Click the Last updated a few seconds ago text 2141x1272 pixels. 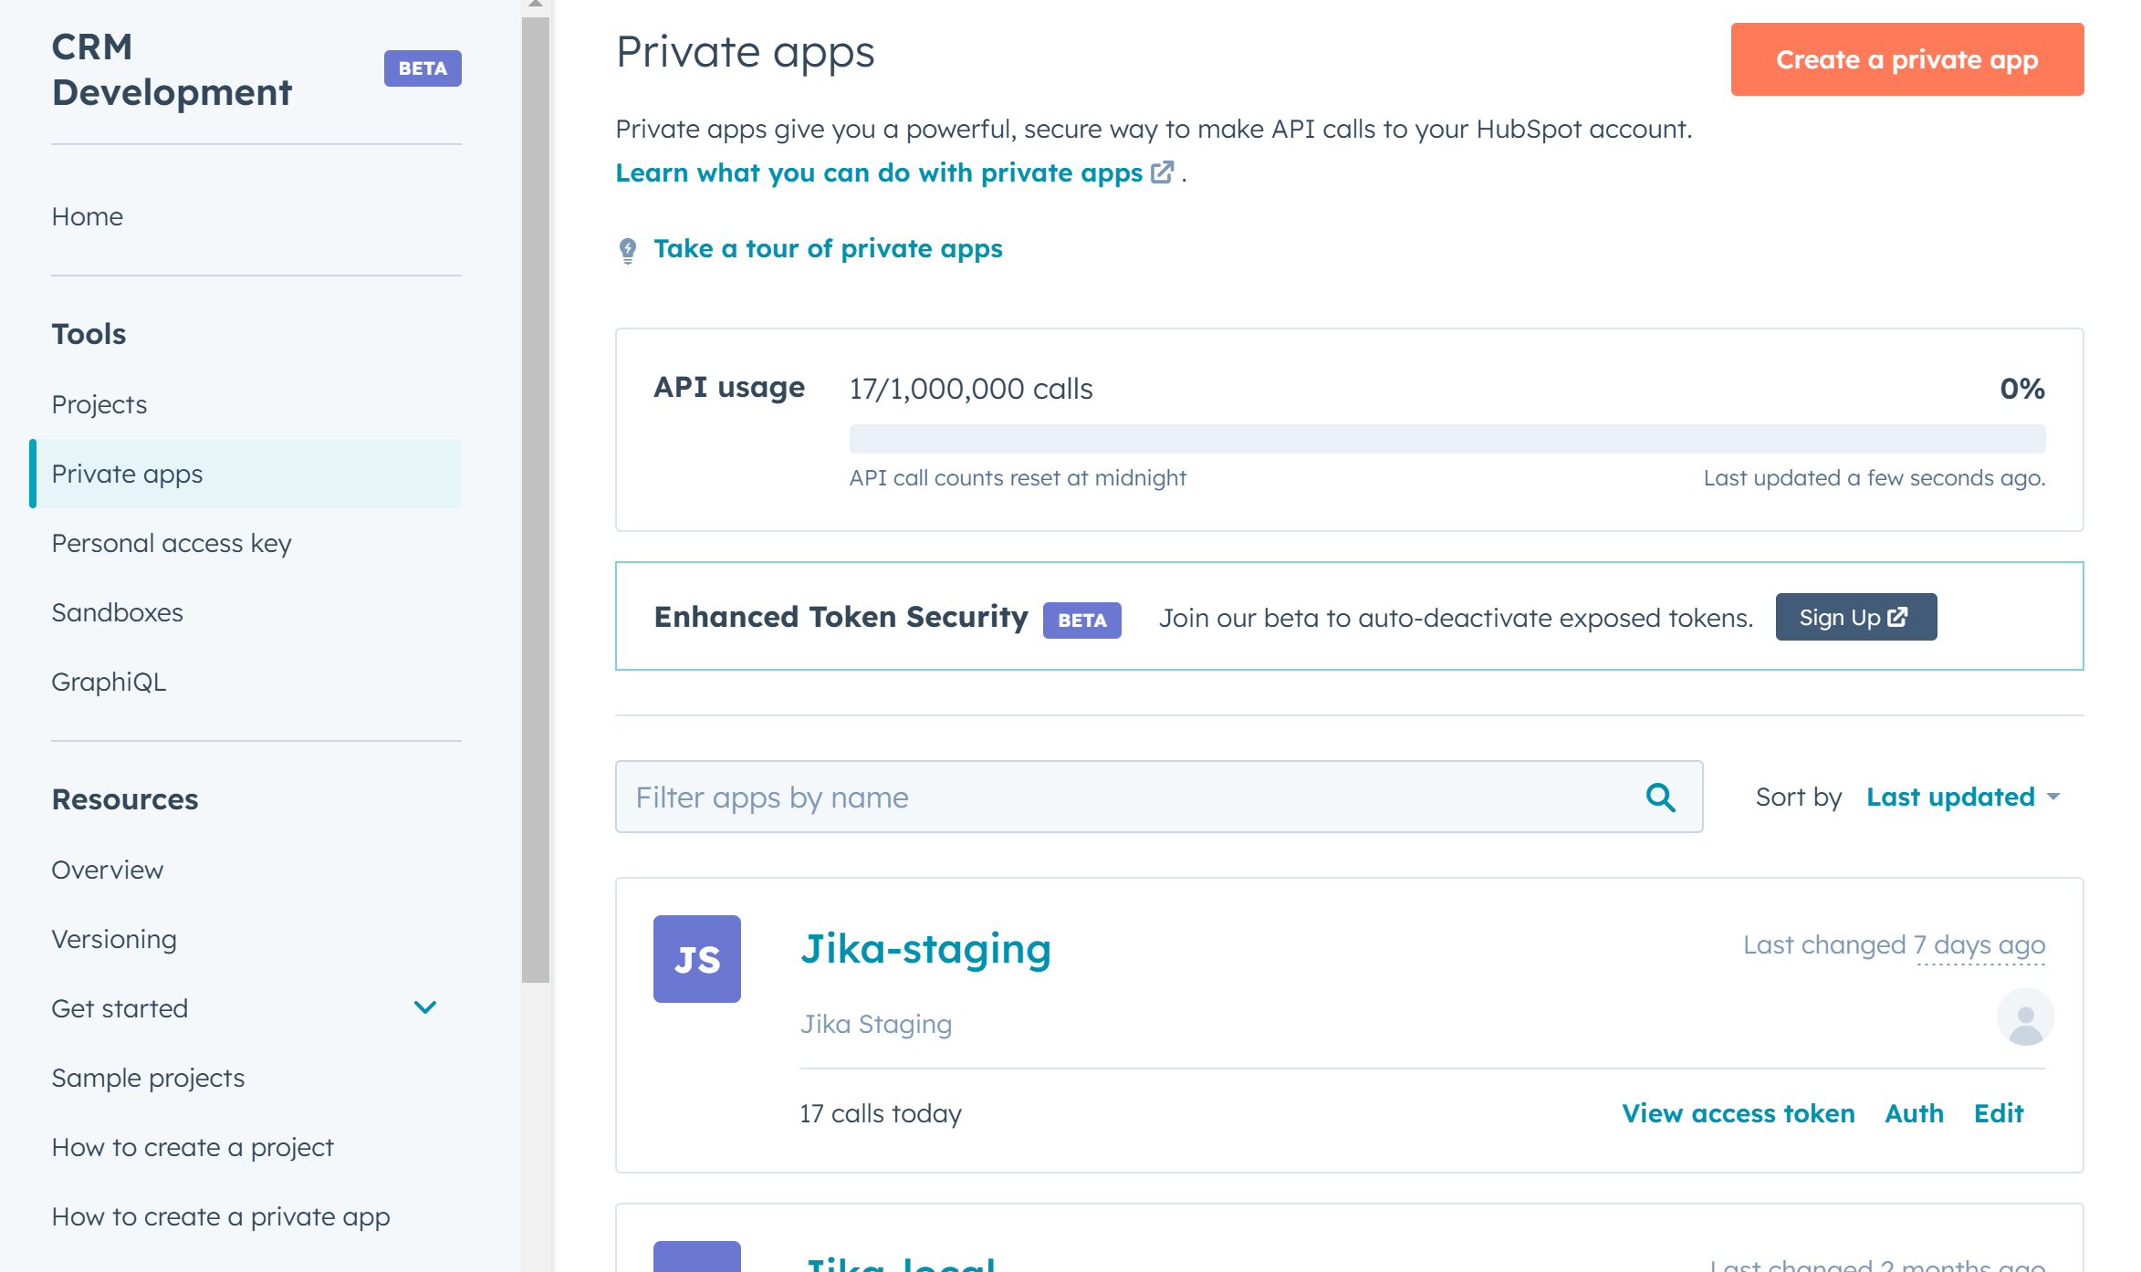tap(1875, 478)
